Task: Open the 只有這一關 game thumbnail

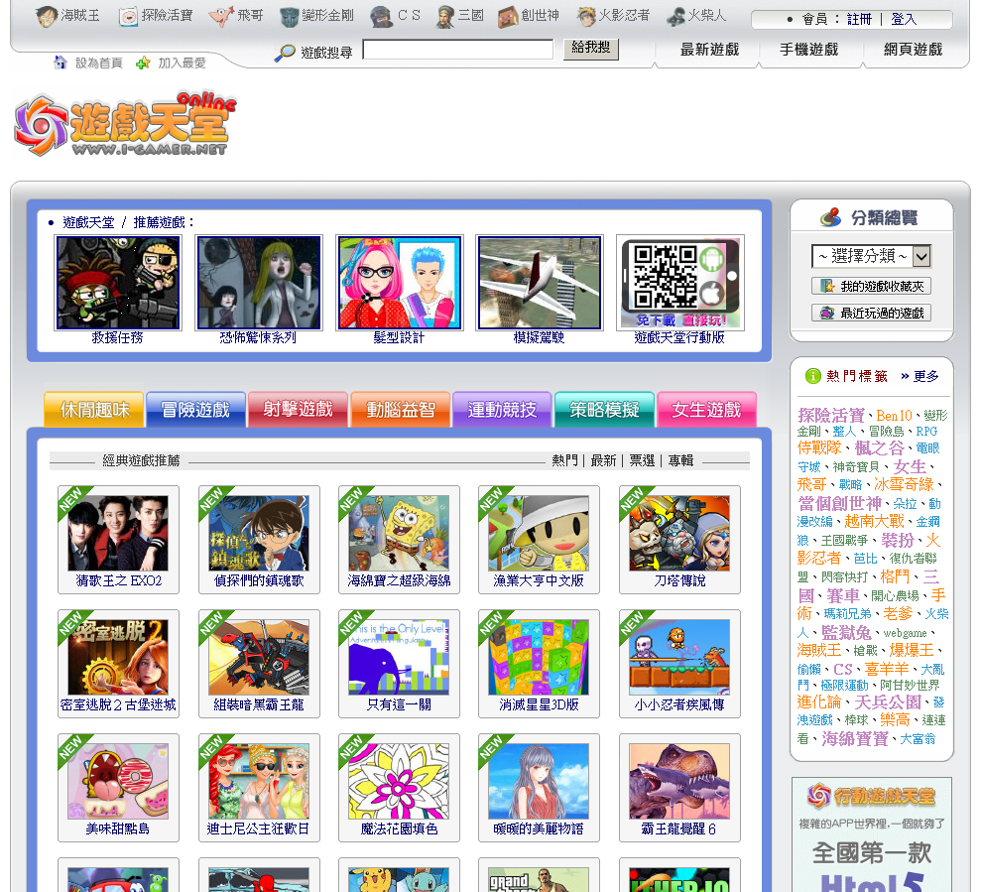Action: (x=399, y=657)
